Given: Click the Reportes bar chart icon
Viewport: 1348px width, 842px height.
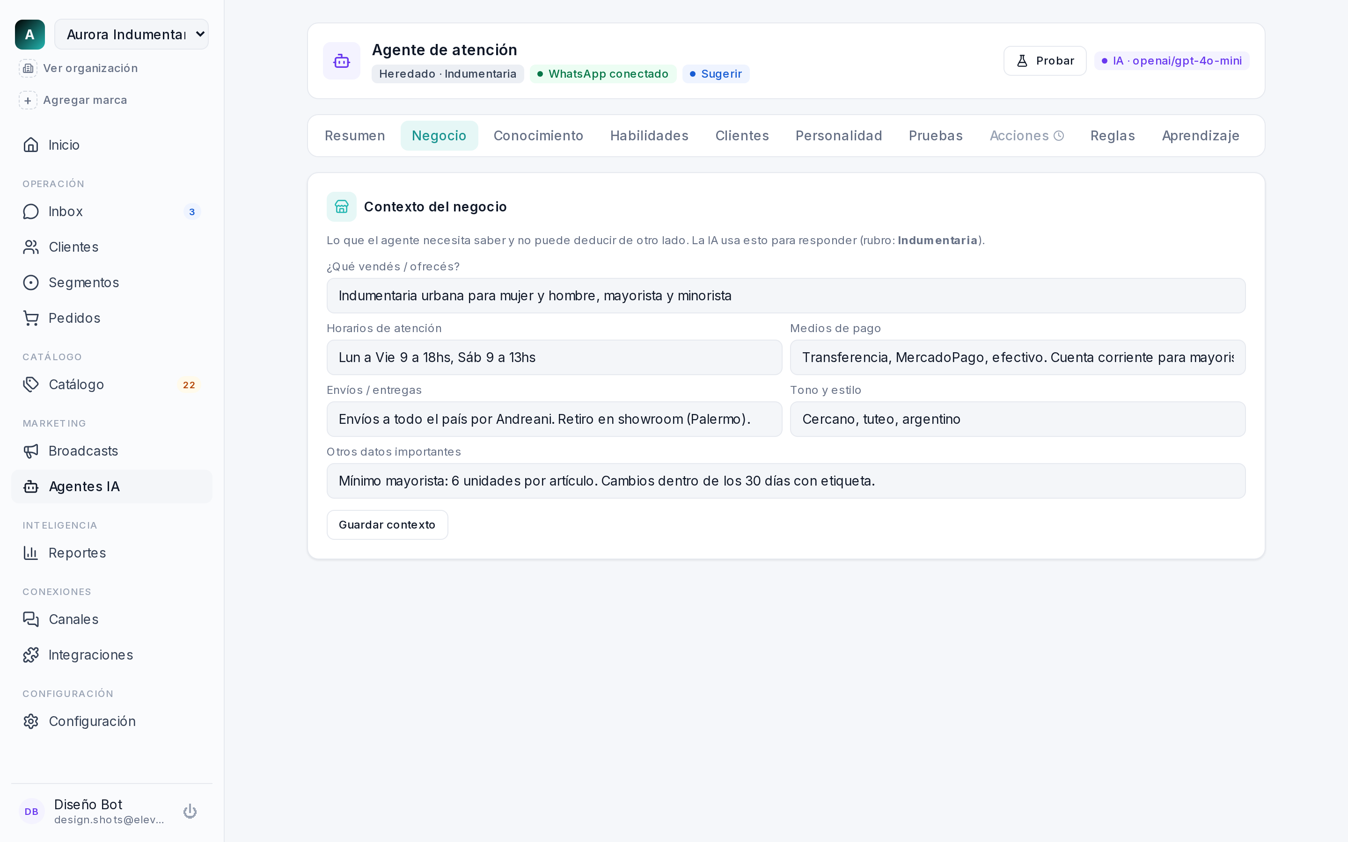Looking at the screenshot, I should (31, 553).
